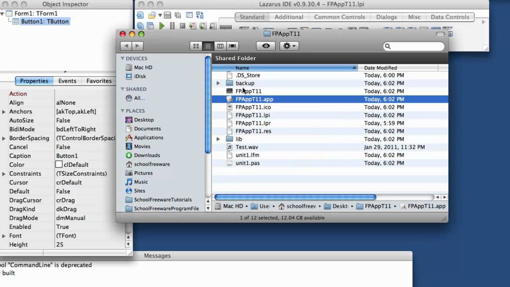Image resolution: width=510 pixels, height=287 pixels.
Task: Stop program with Lazarus stop icon
Action: [182, 26]
